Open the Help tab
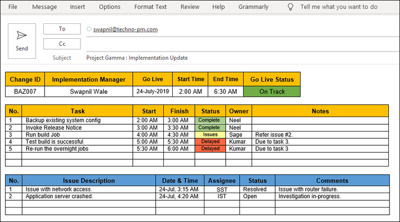Viewport: 400px width, 222px height. coord(218,7)
